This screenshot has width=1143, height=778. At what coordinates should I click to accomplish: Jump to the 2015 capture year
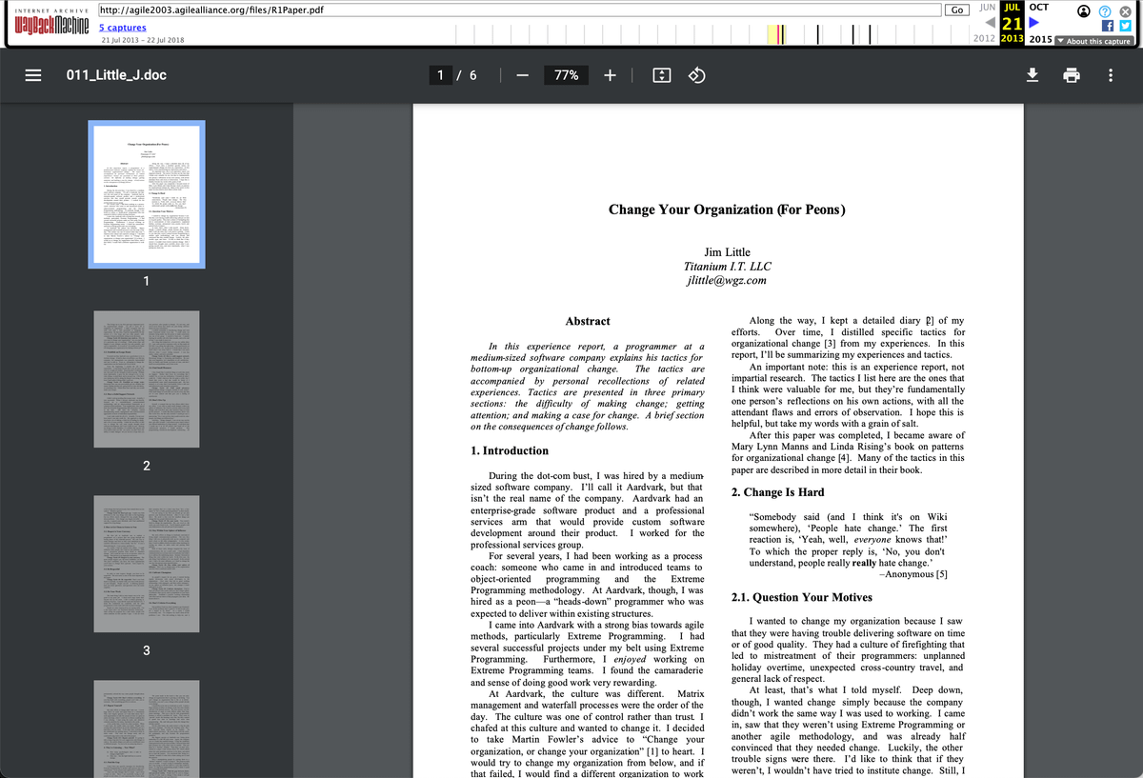click(1040, 39)
